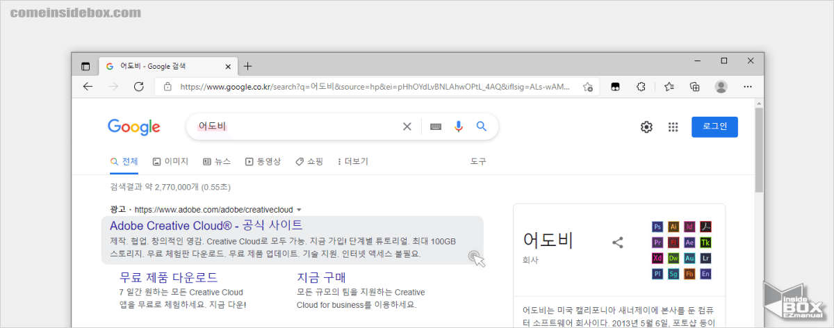Clear the search query with X
The width and height of the screenshot is (834, 328).
point(407,126)
